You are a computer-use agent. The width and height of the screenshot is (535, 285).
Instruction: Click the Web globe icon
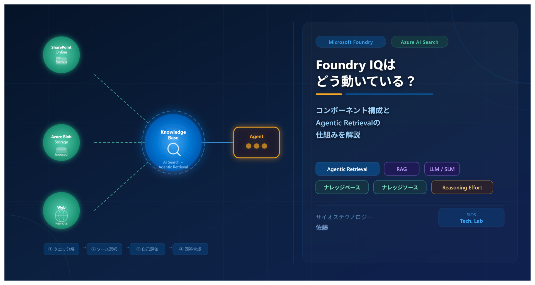61,216
